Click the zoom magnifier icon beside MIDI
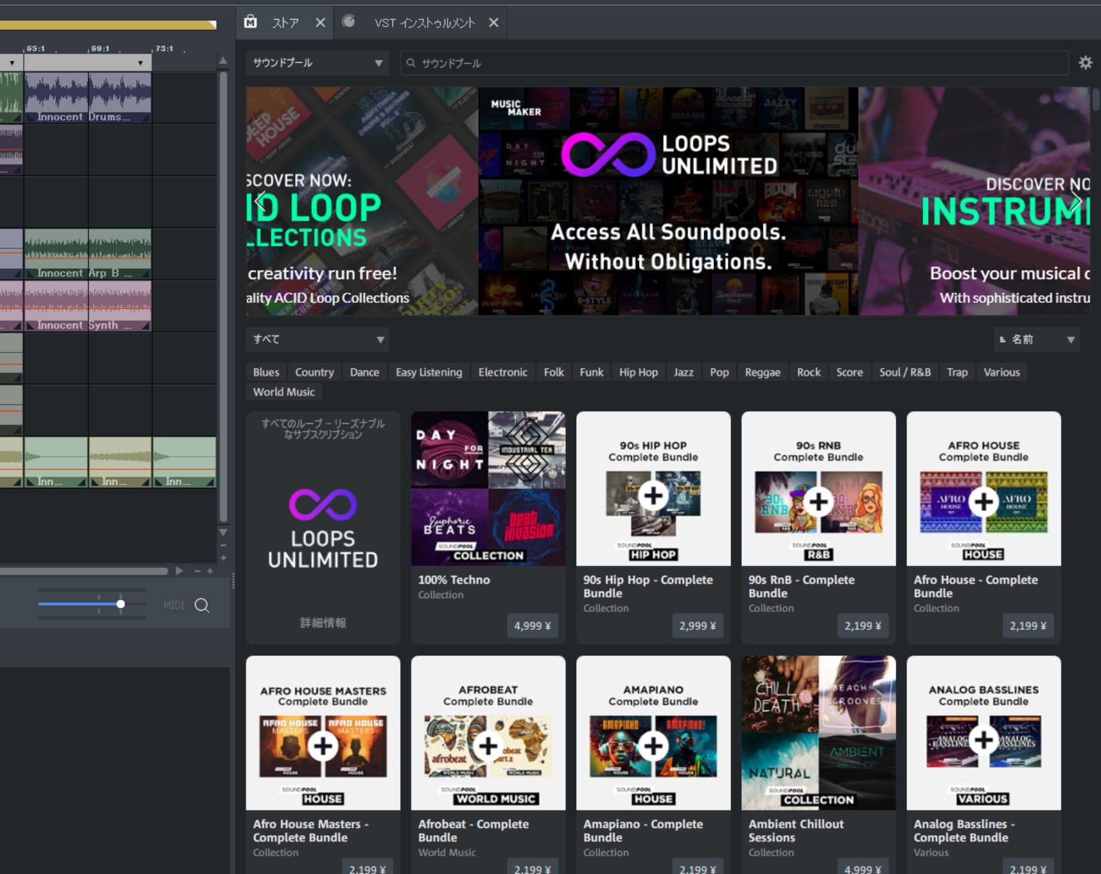 point(202,605)
